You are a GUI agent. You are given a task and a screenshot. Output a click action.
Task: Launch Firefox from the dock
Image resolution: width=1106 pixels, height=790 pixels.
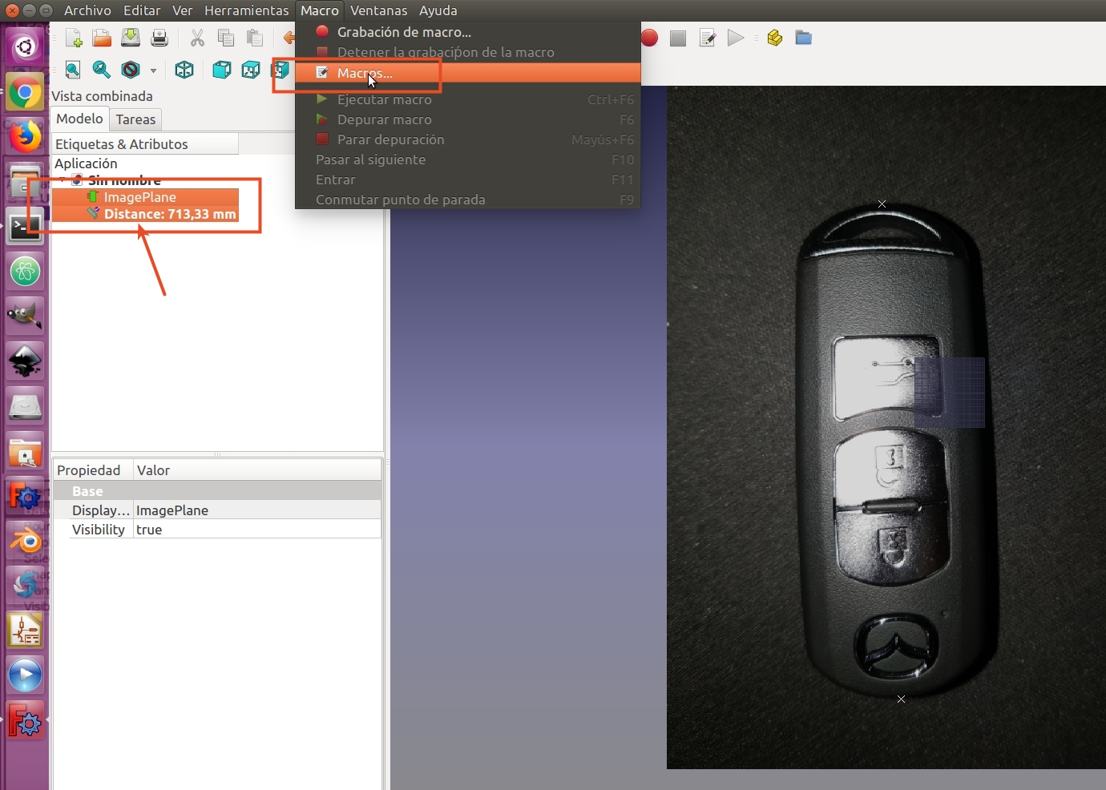[25, 137]
